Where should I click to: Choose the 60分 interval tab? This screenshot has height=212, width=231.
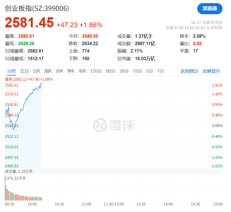[x=111, y=71]
